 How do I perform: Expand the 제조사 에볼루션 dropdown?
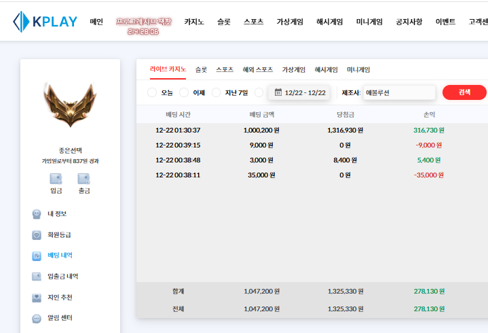coord(398,92)
